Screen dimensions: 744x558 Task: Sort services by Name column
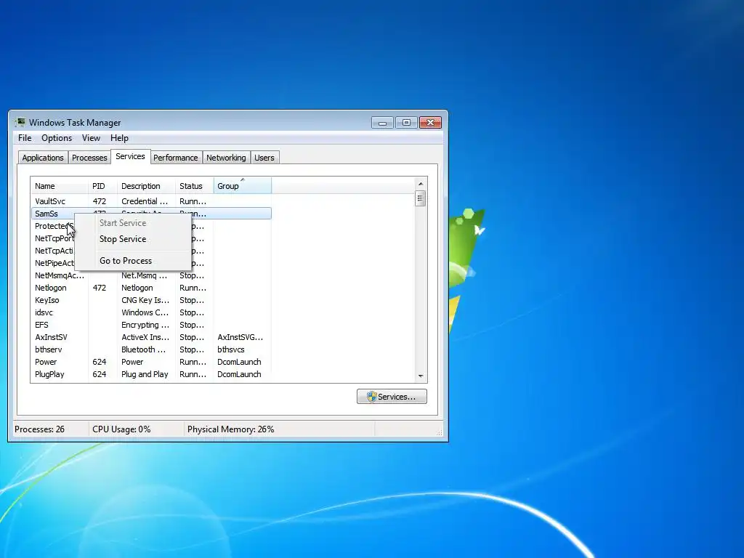point(60,186)
